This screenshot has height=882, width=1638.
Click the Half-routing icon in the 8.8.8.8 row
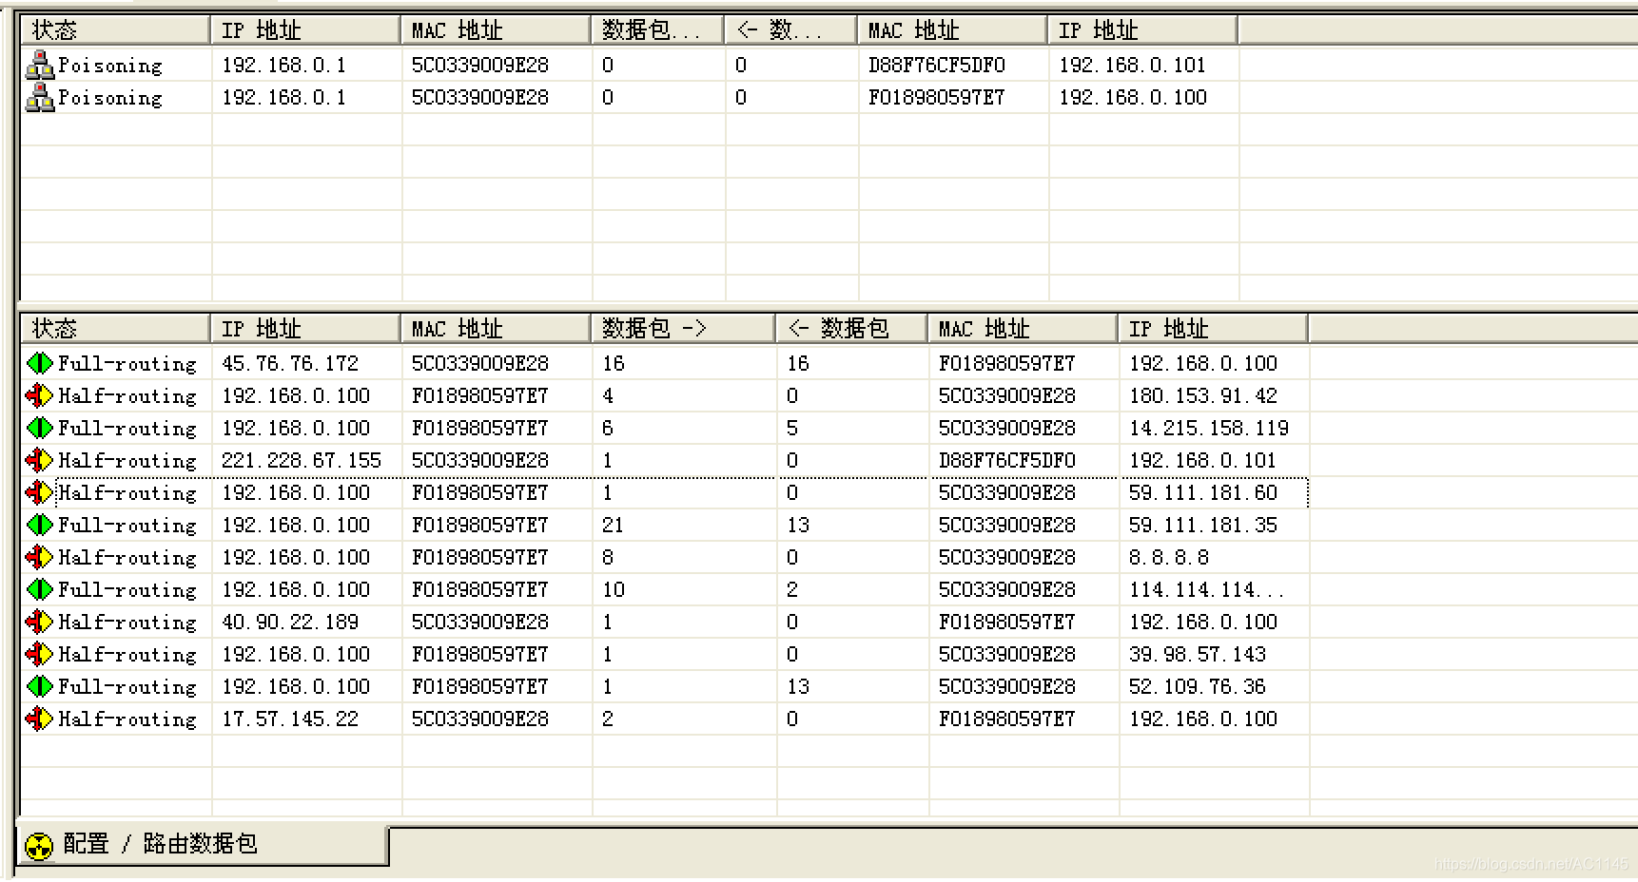click(x=40, y=557)
